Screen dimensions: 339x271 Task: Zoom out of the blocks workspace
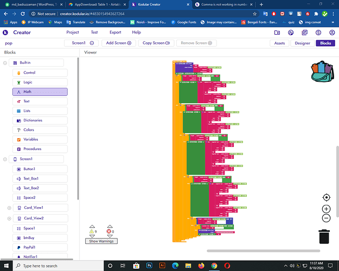tap(326, 218)
